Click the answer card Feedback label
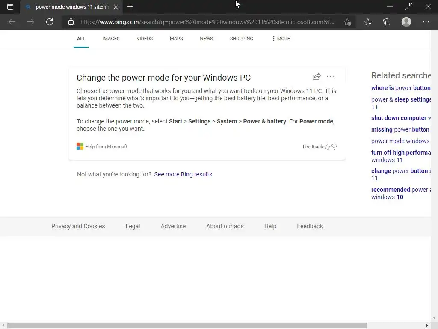438x329 pixels. click(x=313, y=147)
